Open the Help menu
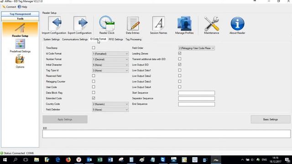The width and height of the screenshot is (292, 164). pyautogui.click(x=22, y=7)
